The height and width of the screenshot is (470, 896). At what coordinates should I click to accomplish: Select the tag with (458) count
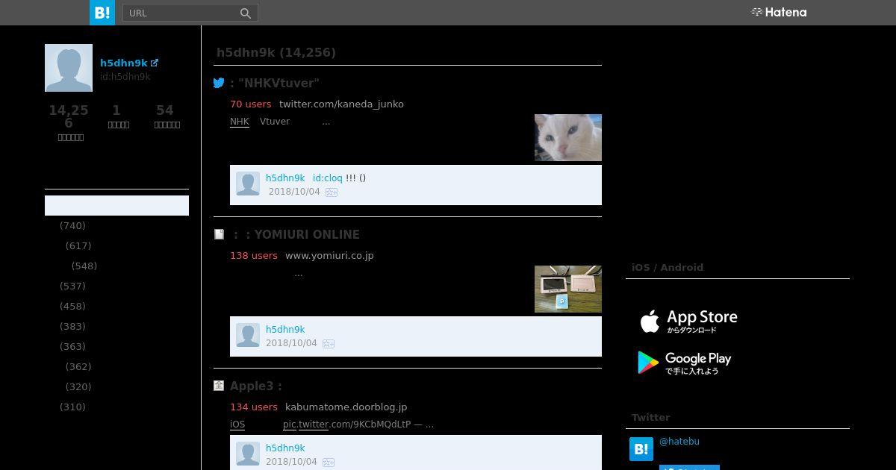pyautogui.click(x=72, y=307)
